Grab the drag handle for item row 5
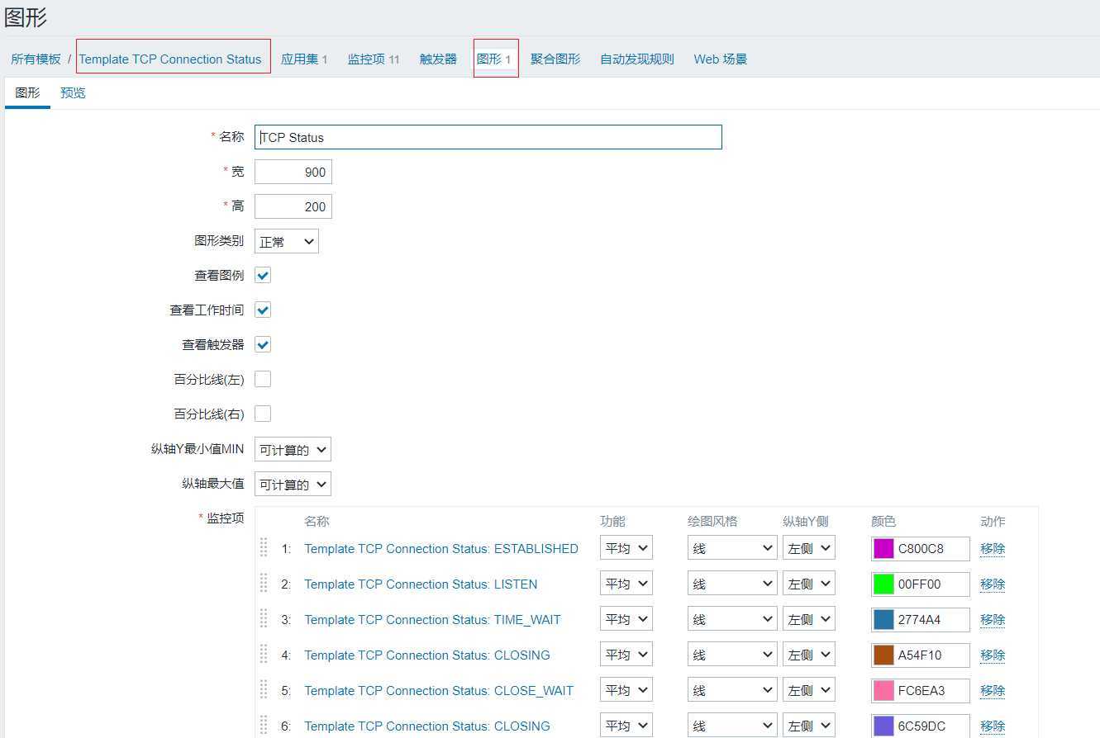Screen dimensions: 1100x738 pyautogui.click(x=264, y=689)
